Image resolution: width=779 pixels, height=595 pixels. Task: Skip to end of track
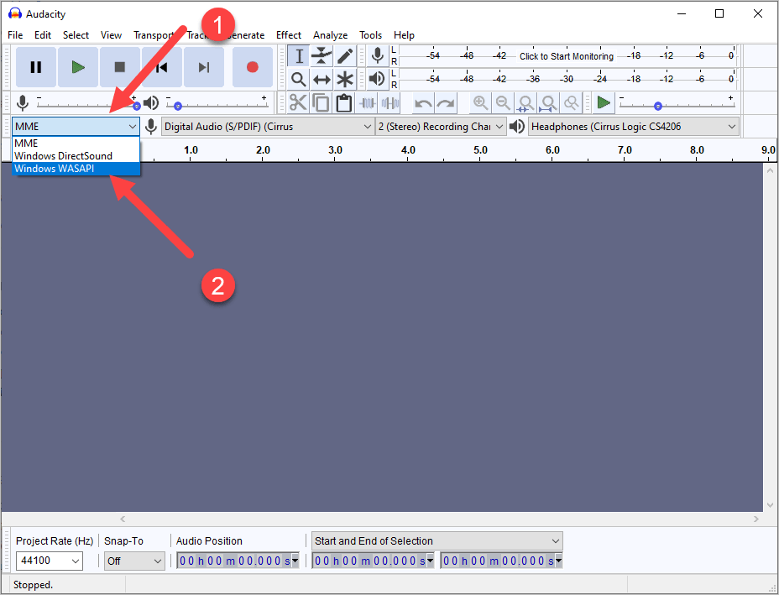pos(204,67)
